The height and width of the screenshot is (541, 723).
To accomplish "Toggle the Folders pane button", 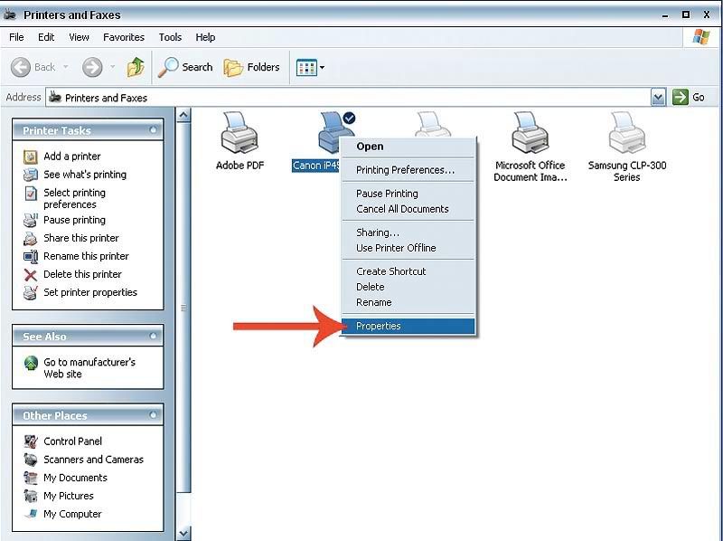I will point(252,67).
